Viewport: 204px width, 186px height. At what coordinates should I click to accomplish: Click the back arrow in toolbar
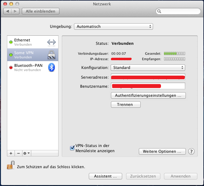[x=8, y=11]
